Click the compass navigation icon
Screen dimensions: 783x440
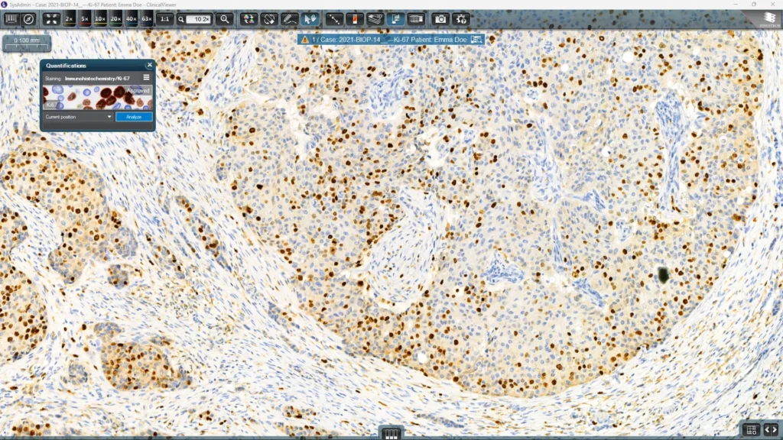pyautogui.click(x=29, y=19)
